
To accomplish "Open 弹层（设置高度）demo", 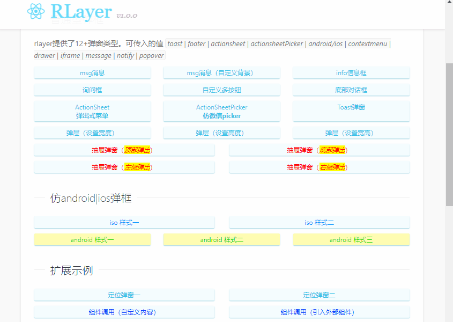I will point(221,133).
